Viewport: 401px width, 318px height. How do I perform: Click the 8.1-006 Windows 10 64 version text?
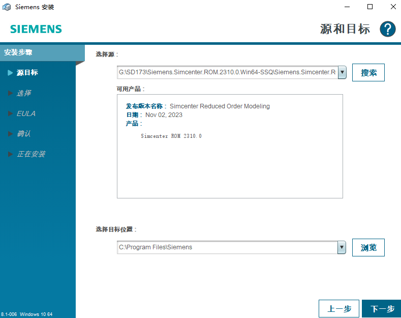tap(26, 314)
